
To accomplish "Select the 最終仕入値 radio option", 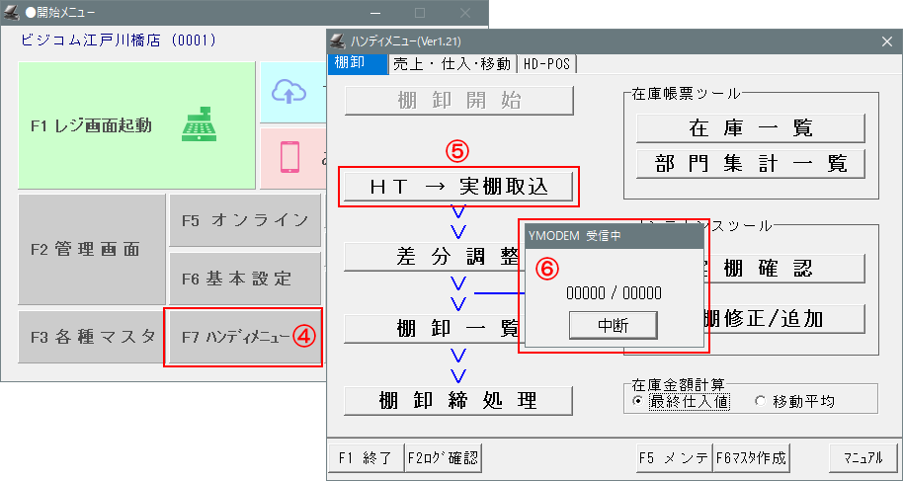I will coord(637,402).
